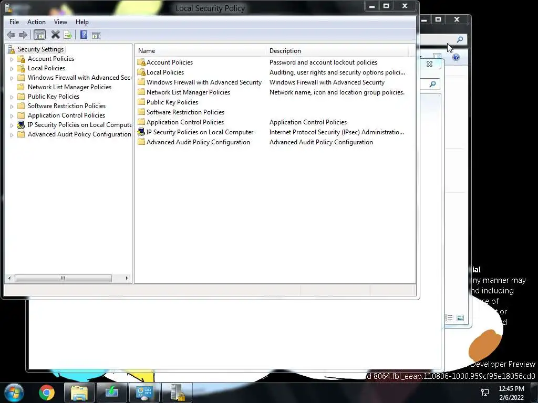Click the Local Security Policy taskbar icon

177,393
